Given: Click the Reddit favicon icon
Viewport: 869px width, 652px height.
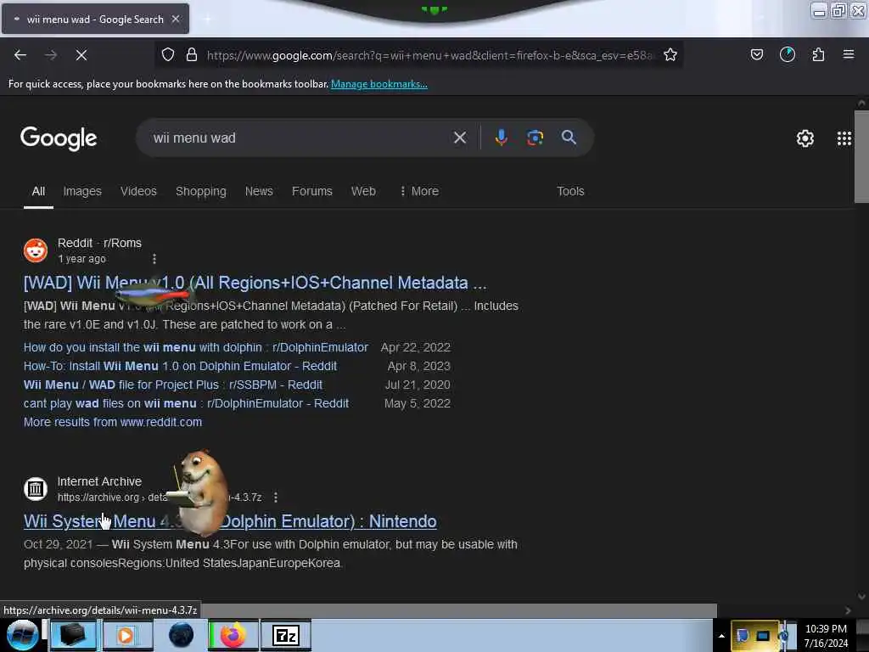Looking at the screenshot, I should coord(36,250).
